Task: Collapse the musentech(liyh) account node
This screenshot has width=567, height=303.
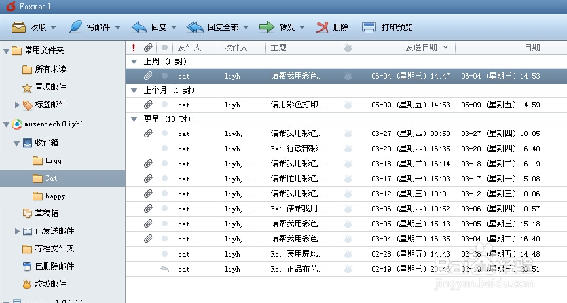Action: click(6, 124)
